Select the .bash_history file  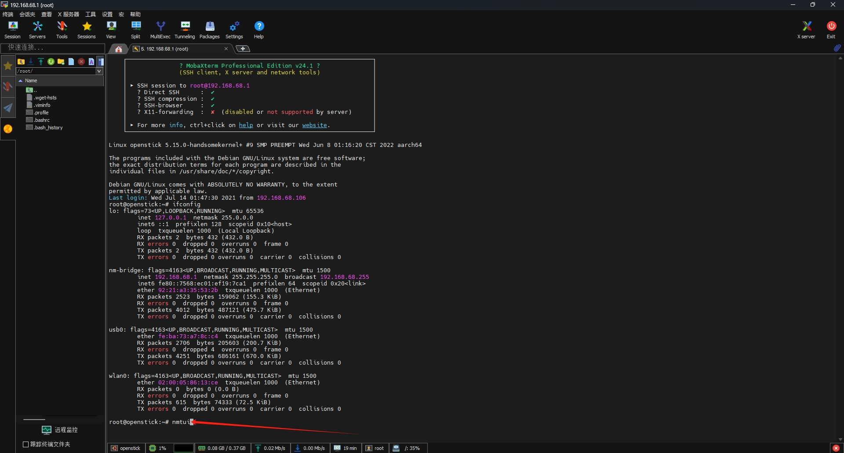pos(44,128)
